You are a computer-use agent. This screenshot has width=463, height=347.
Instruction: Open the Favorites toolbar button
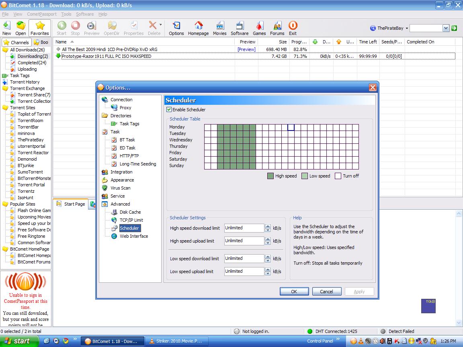(39, 29)
